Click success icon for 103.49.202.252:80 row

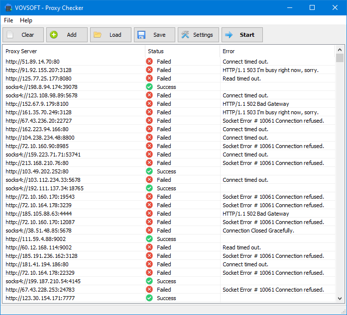click(149, 171)
